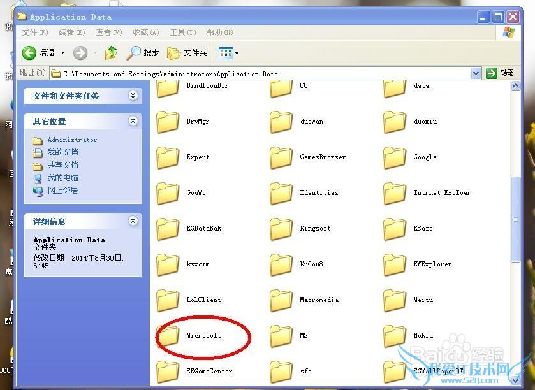The image size is (535, 390).
Task: Click the vertical scrollbar up arrow
Action: click(x=516, y=86)
